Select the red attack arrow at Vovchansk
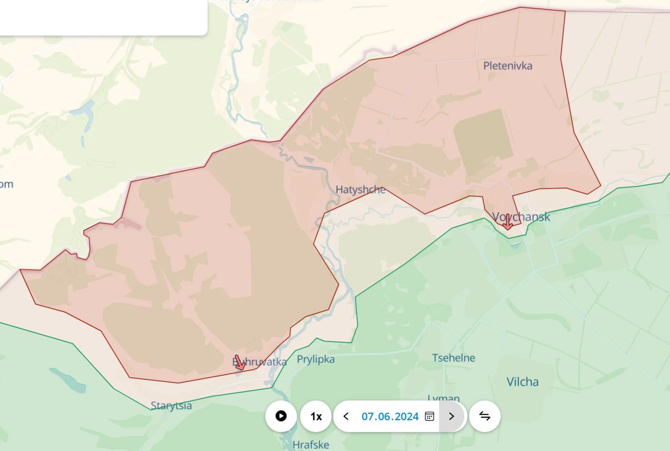670x451 pixels. tap(507, 222)
